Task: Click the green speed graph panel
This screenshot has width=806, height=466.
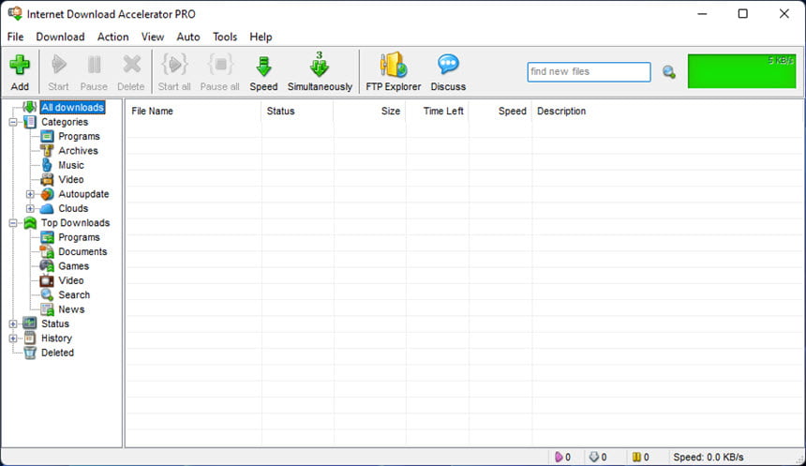Action: 741,71
